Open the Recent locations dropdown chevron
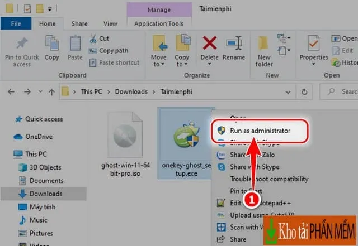358x246 pixels. click(x=40, y=92)
